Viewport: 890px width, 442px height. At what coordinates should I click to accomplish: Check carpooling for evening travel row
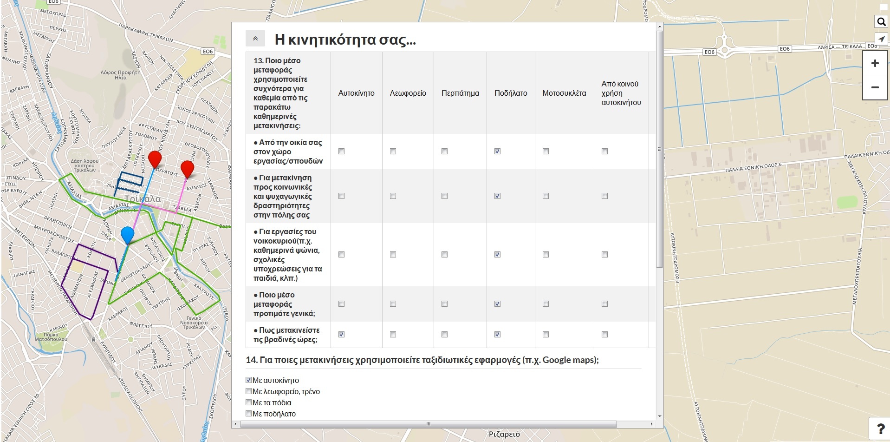pyautogui.click(x=605, y=335)
